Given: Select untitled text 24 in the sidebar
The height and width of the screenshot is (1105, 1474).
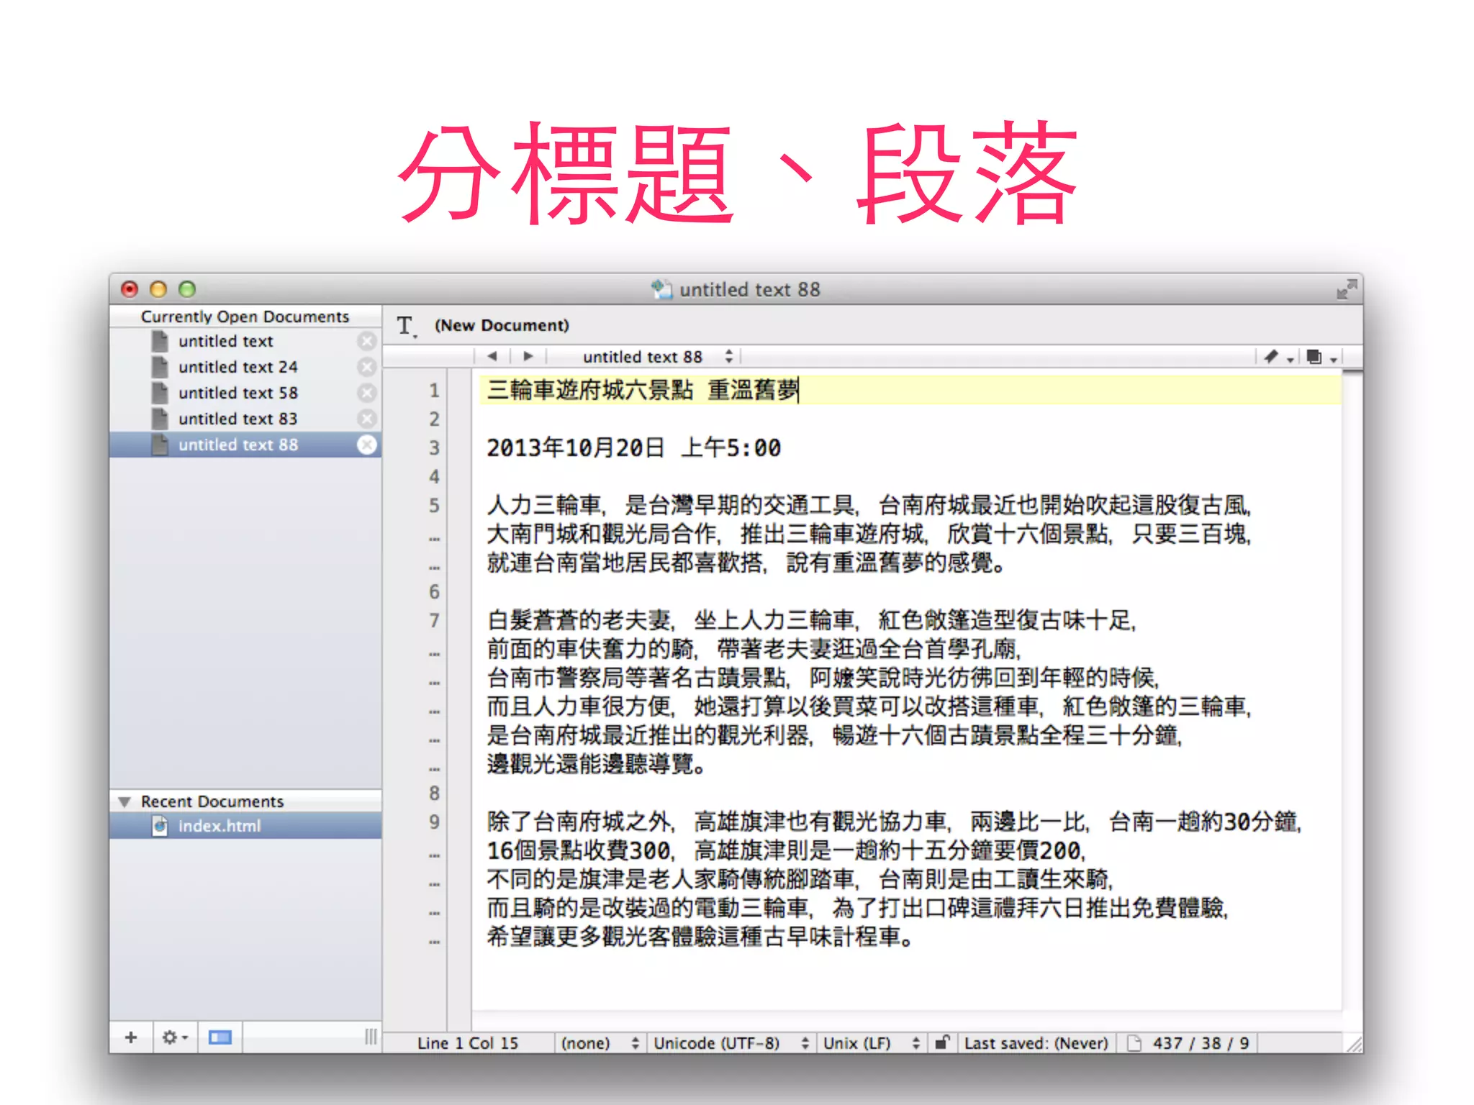Looking at the screenshot, I should 238,367.
